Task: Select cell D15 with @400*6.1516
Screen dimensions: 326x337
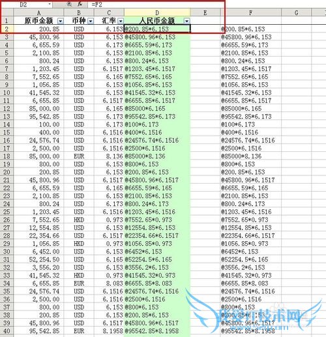Action: coord(157,132)
